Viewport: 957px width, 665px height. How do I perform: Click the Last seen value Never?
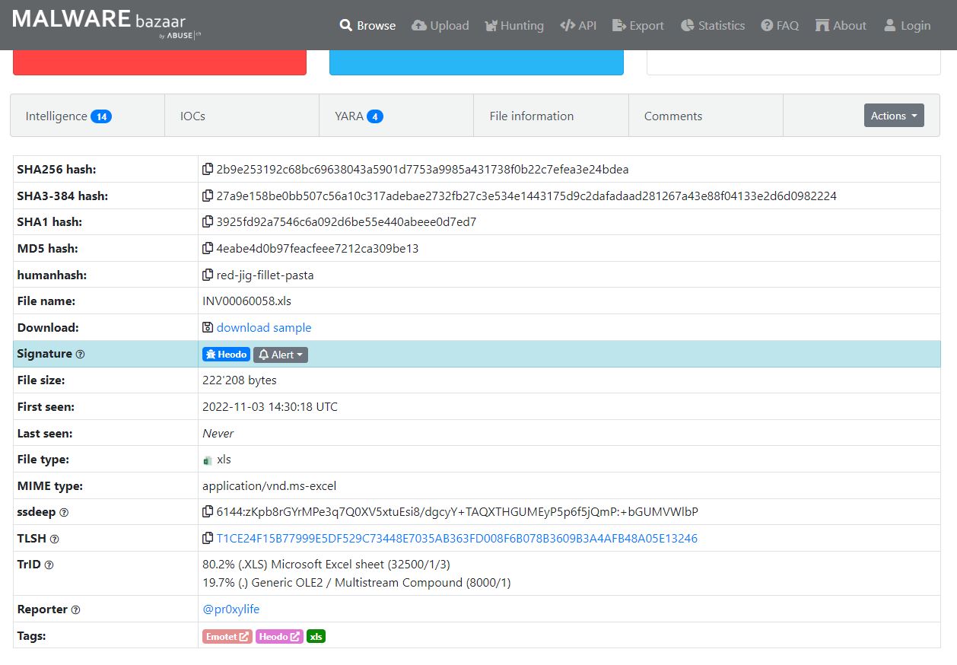tap(218, 433)
